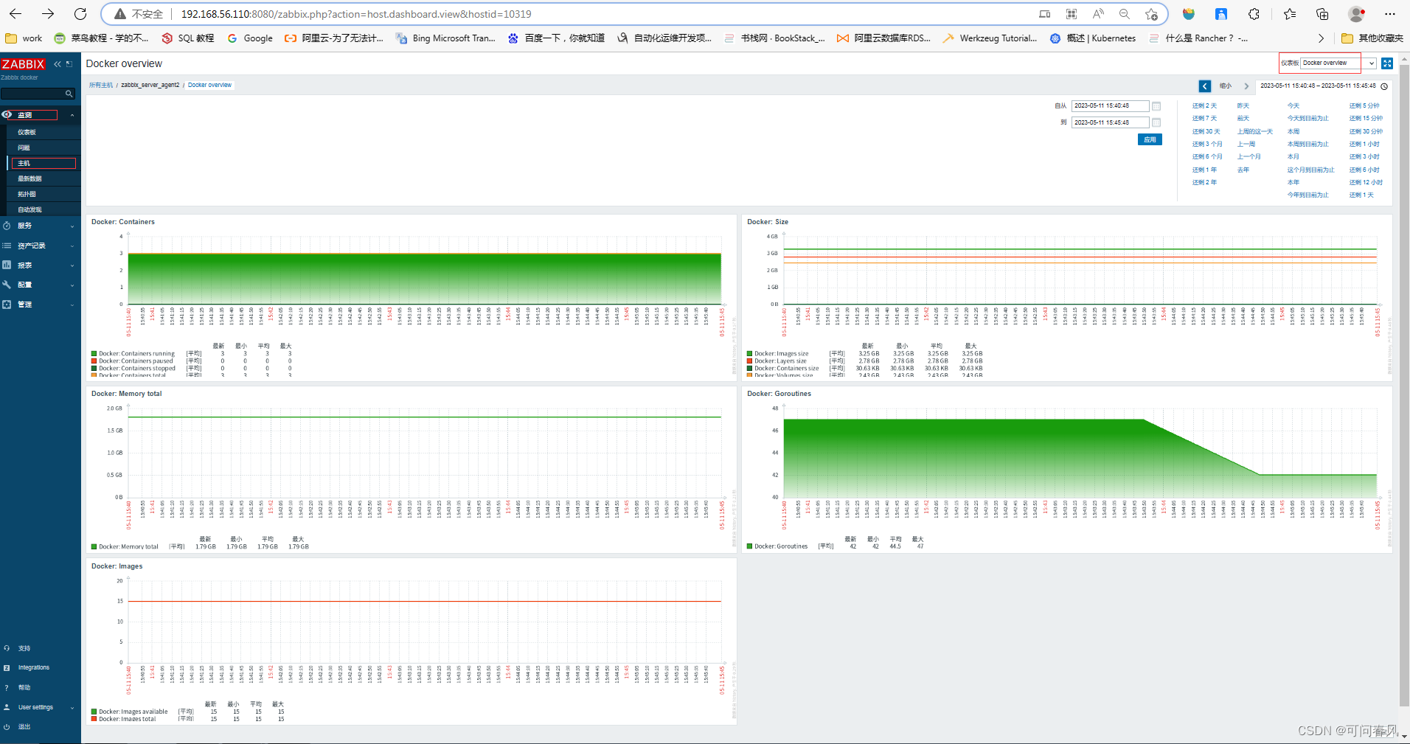
Task: Click the 到 date input field
Action: coord(1110,122)
